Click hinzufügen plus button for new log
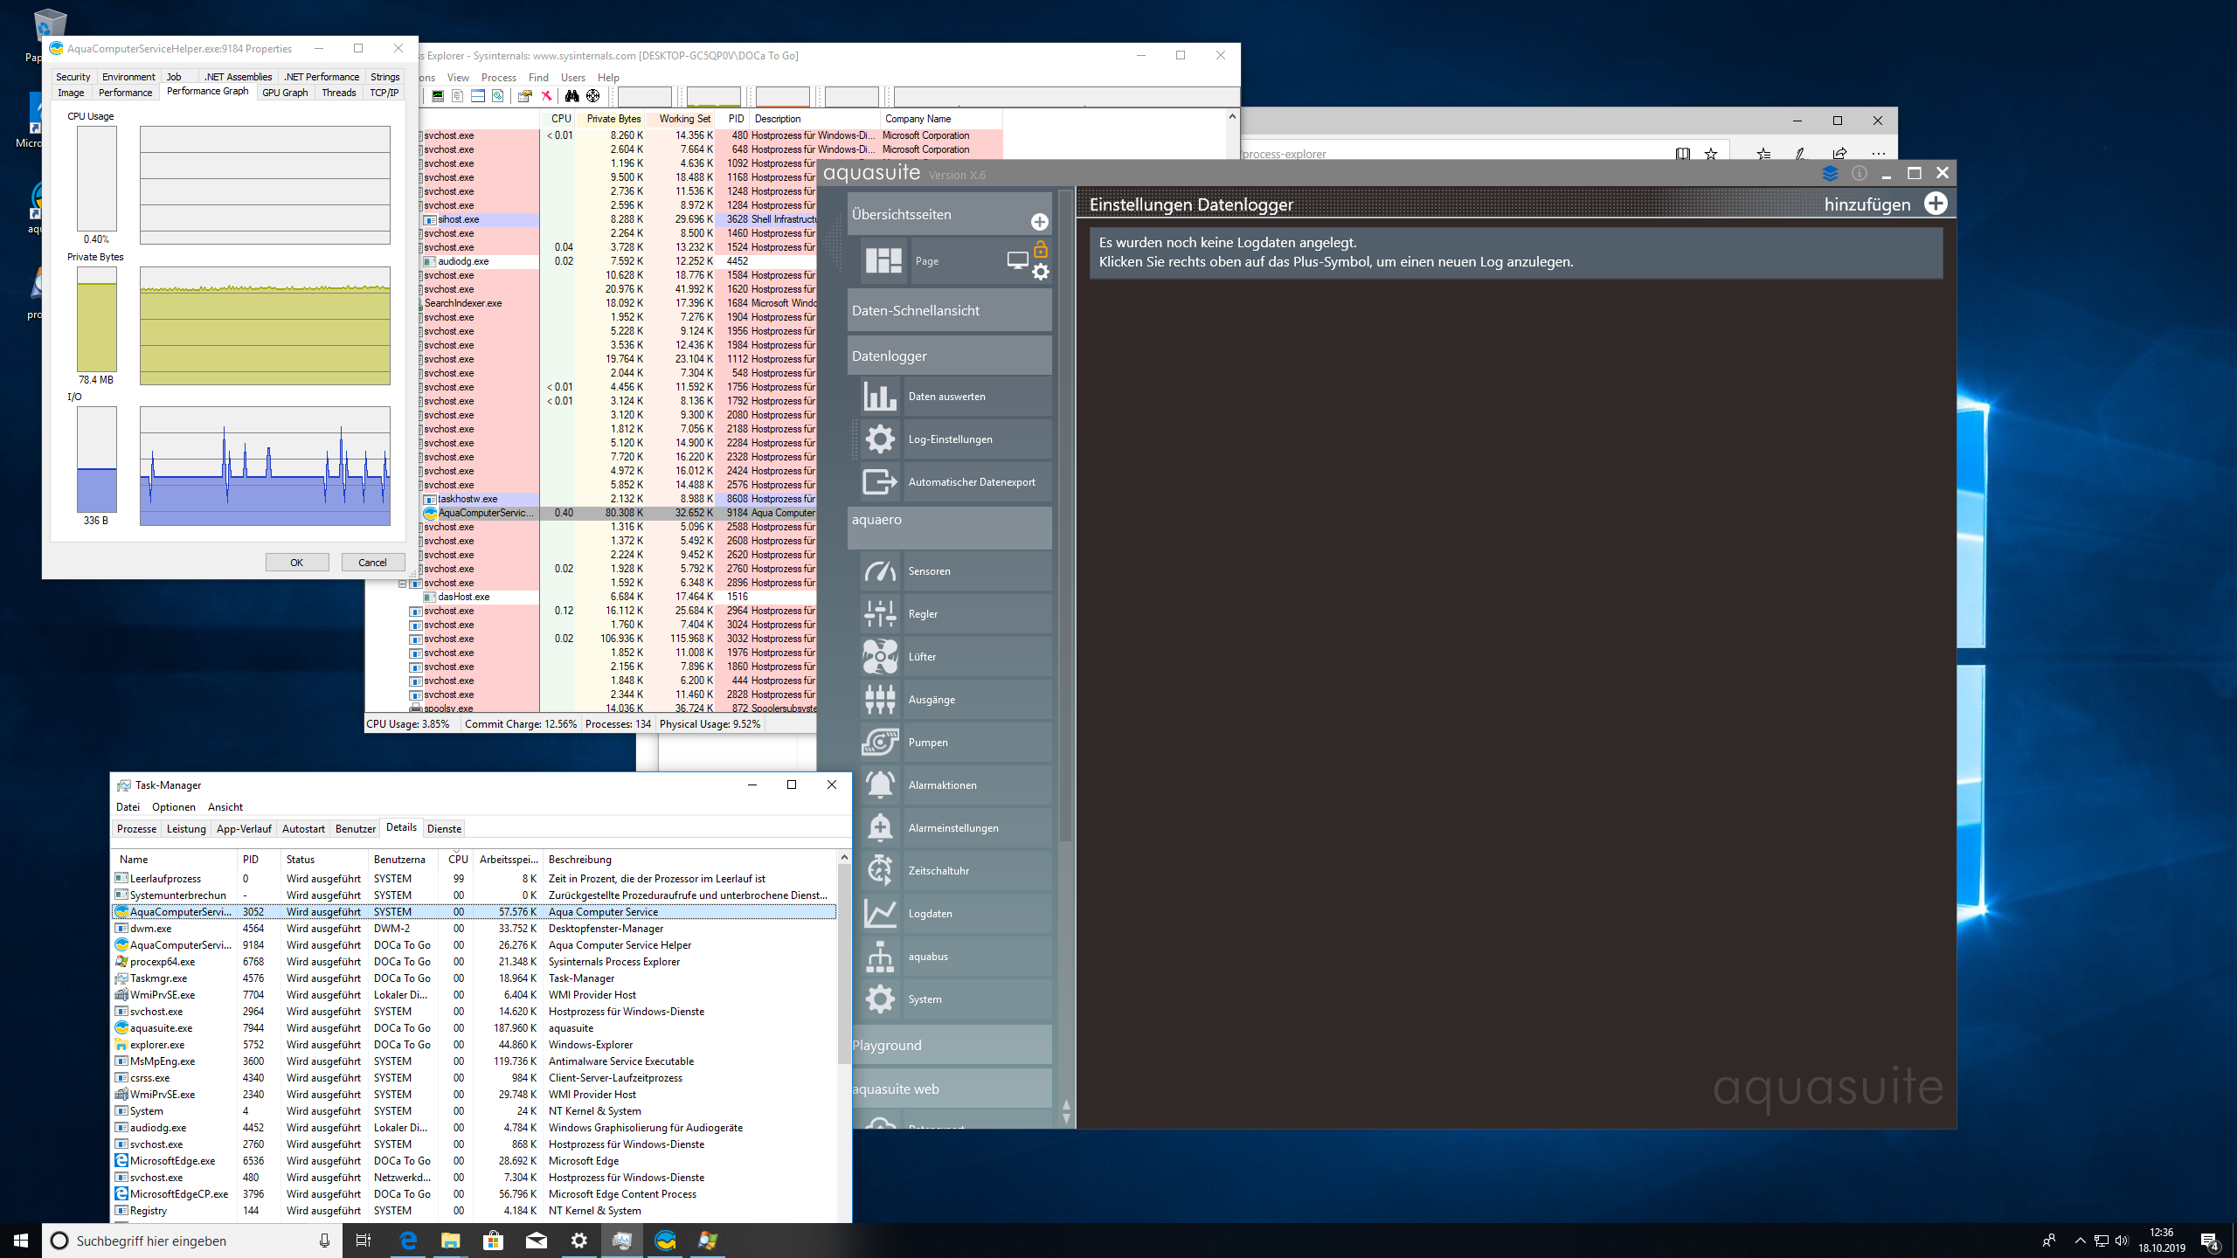2237x1258 pixels. coord(1936,204)
